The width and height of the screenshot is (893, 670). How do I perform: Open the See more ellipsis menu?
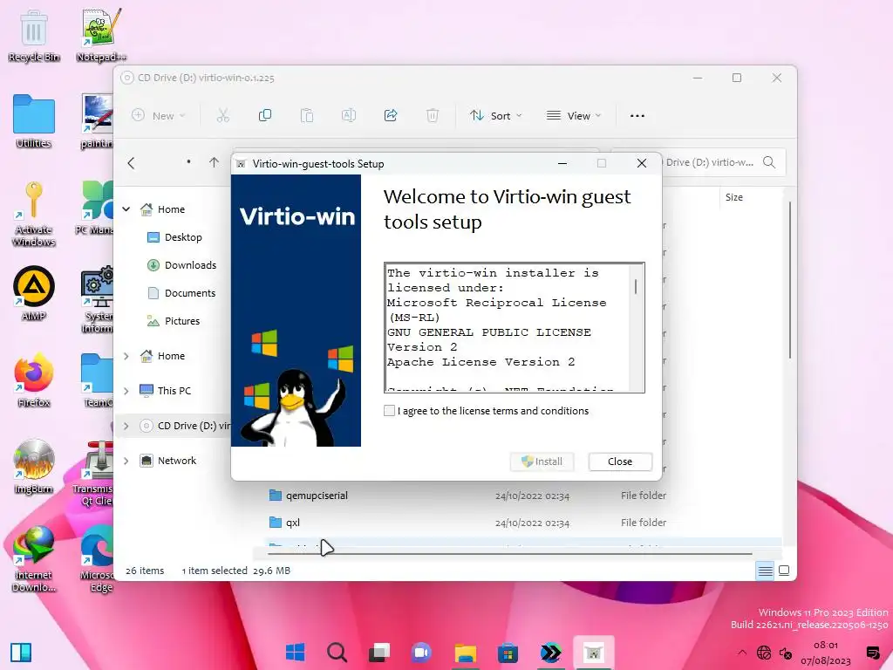coord(637,116)
